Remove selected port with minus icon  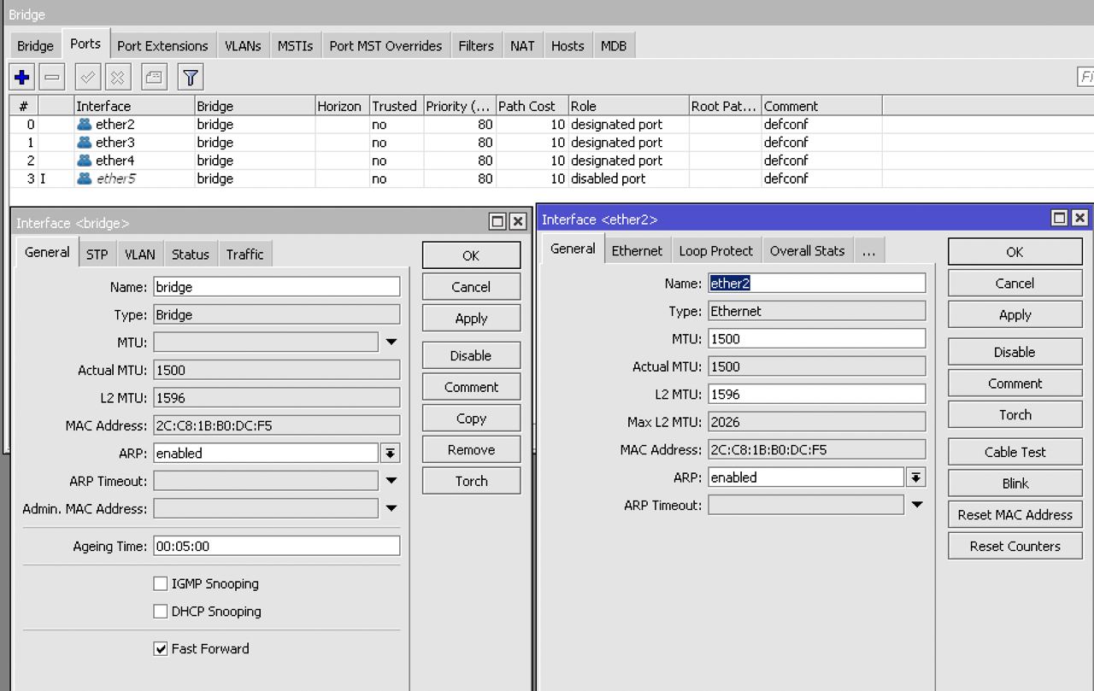(52, 78)
